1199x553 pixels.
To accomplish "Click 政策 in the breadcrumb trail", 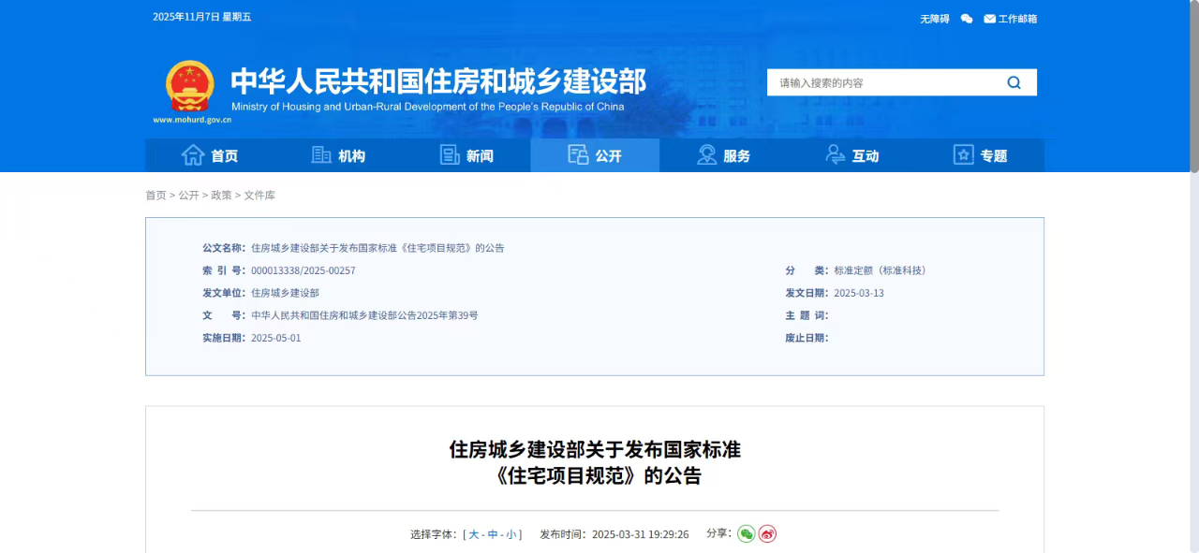I will (221, 196).
